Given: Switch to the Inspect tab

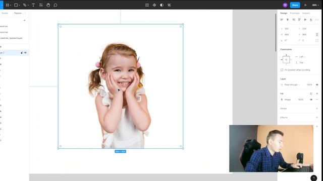Looking at the screenshot, I should [x=306, y=13].
